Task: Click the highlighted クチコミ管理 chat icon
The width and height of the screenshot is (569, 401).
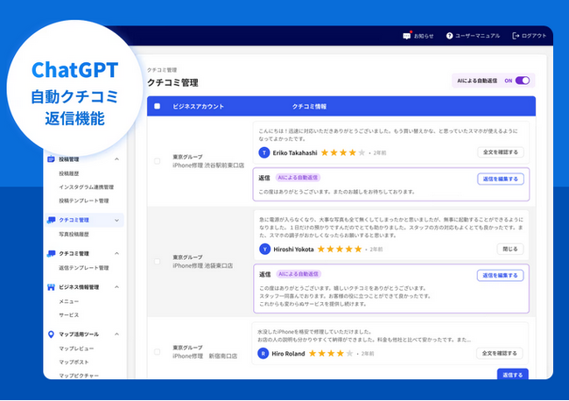Action: pos(51,220)
